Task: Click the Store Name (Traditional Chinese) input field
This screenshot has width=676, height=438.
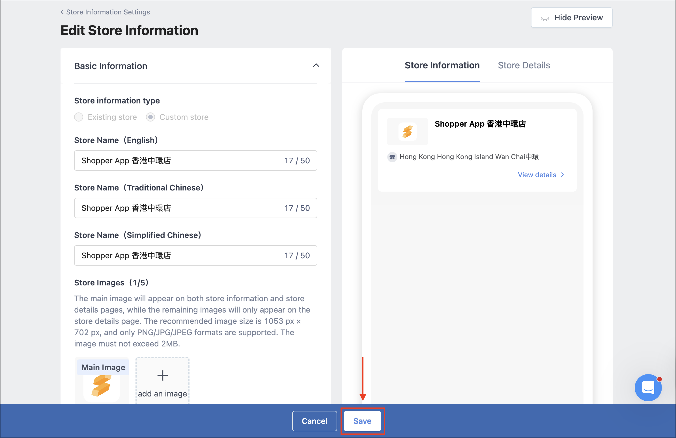Action: point(196,208)
